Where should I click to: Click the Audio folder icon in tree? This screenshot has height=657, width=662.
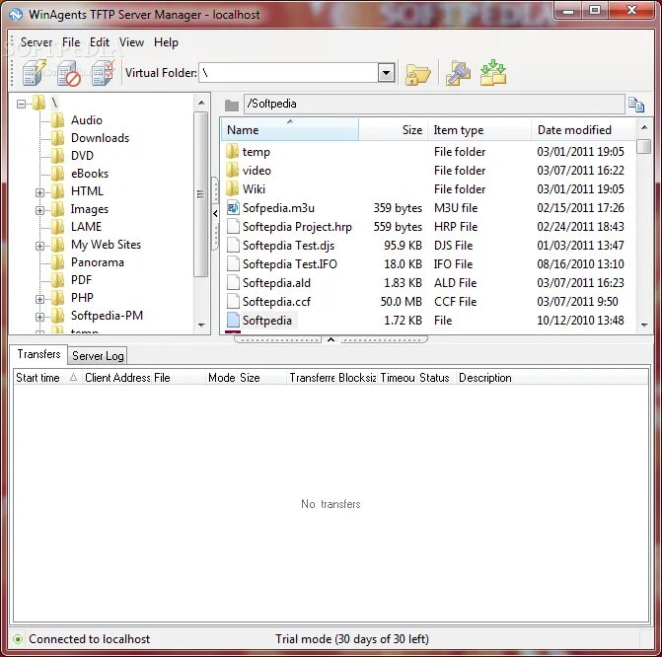(x=58, y=120)
